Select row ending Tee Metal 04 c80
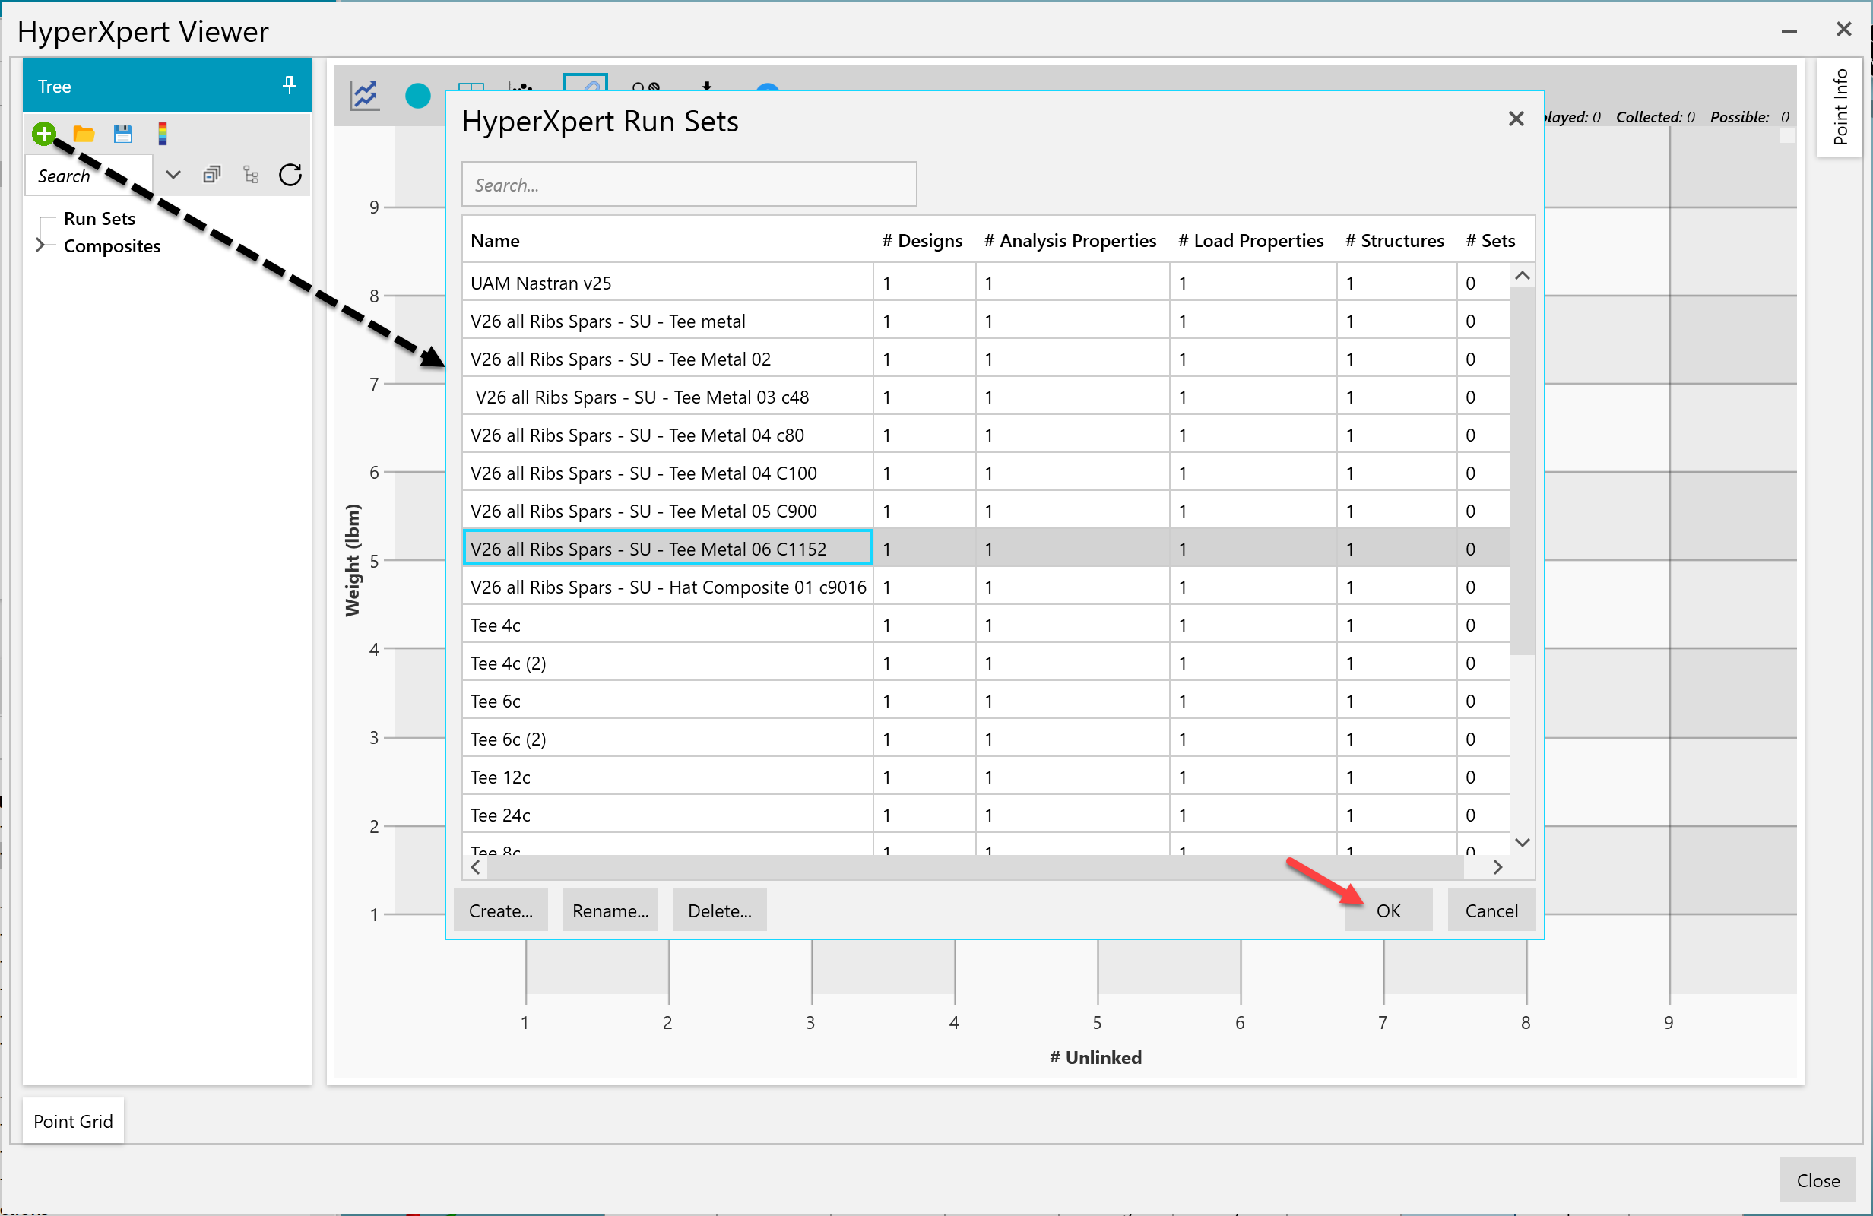The width and height of the screenshot is (1873, 1216). pyautogui.click(x=986, y=435)
